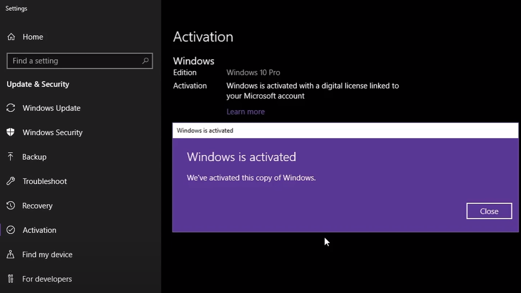Click the Update & Security heading
Image resolution: width=521 pixels, height=293 pixels.
point(38,84)
